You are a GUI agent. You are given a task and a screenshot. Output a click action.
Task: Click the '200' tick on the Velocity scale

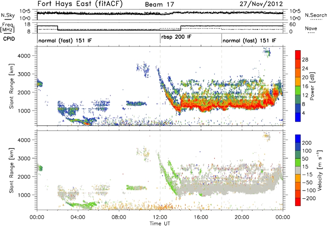pos(307,143)
